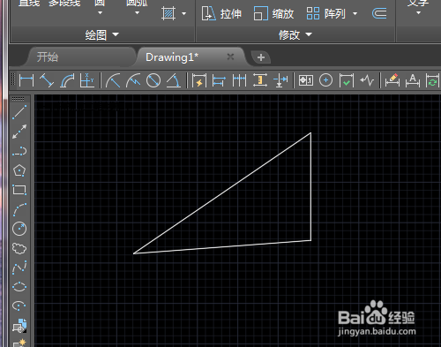Select the Linear dimension tool

click(26, 80)
